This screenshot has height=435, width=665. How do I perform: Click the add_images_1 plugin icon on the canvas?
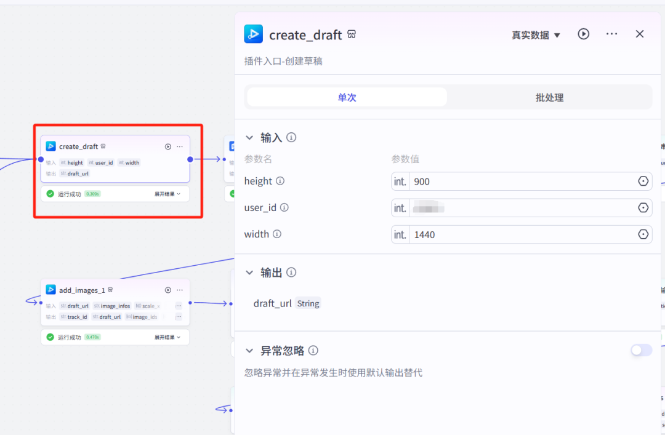tap(51, 290)
